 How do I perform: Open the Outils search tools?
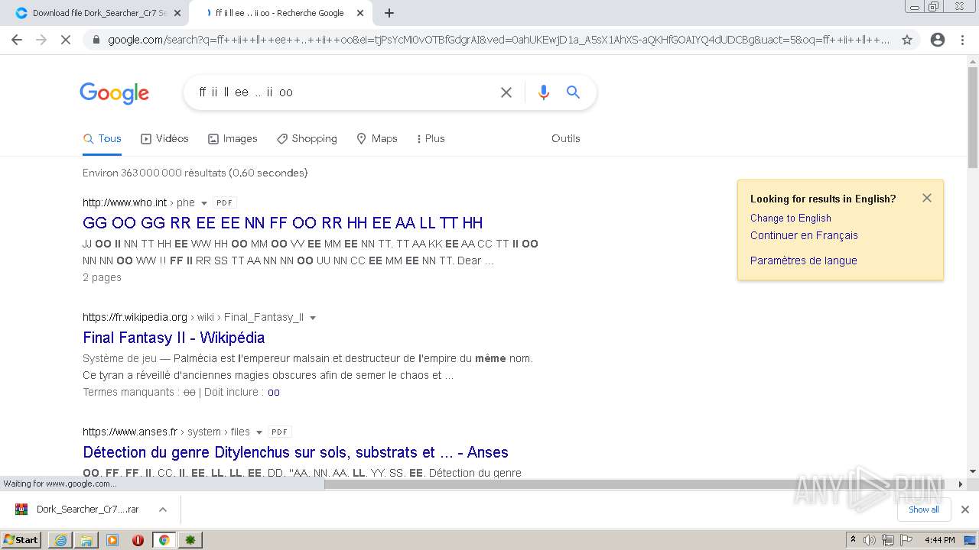tap(566, 138)
